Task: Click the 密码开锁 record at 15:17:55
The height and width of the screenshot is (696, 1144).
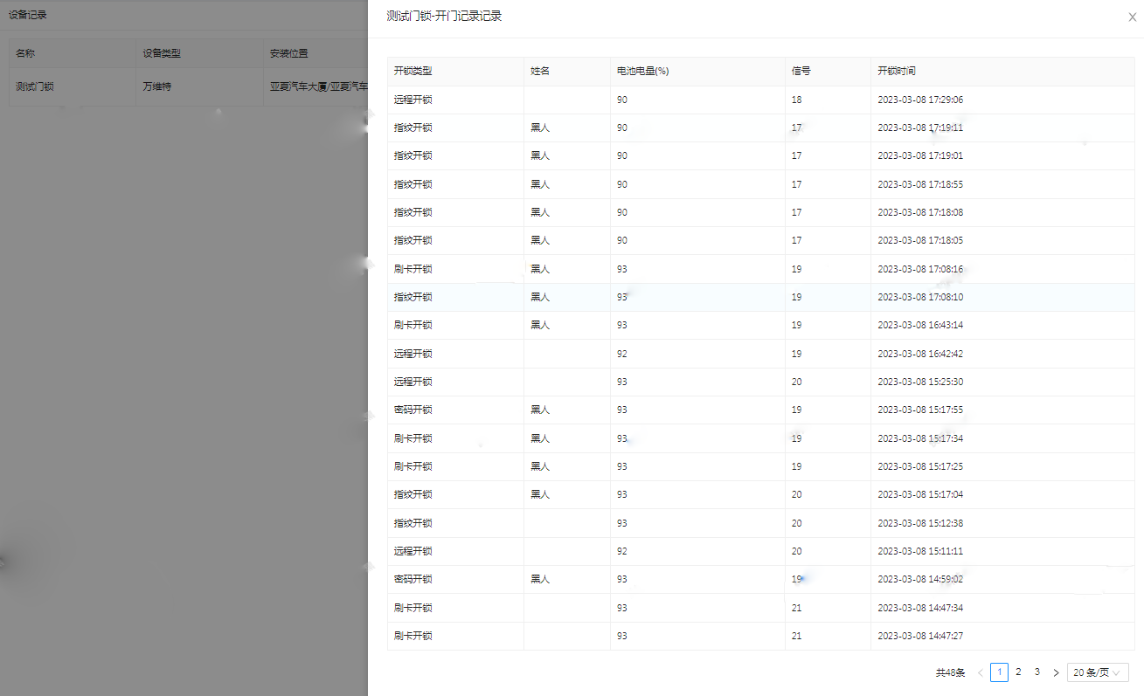Action: [x=413, y=410]
